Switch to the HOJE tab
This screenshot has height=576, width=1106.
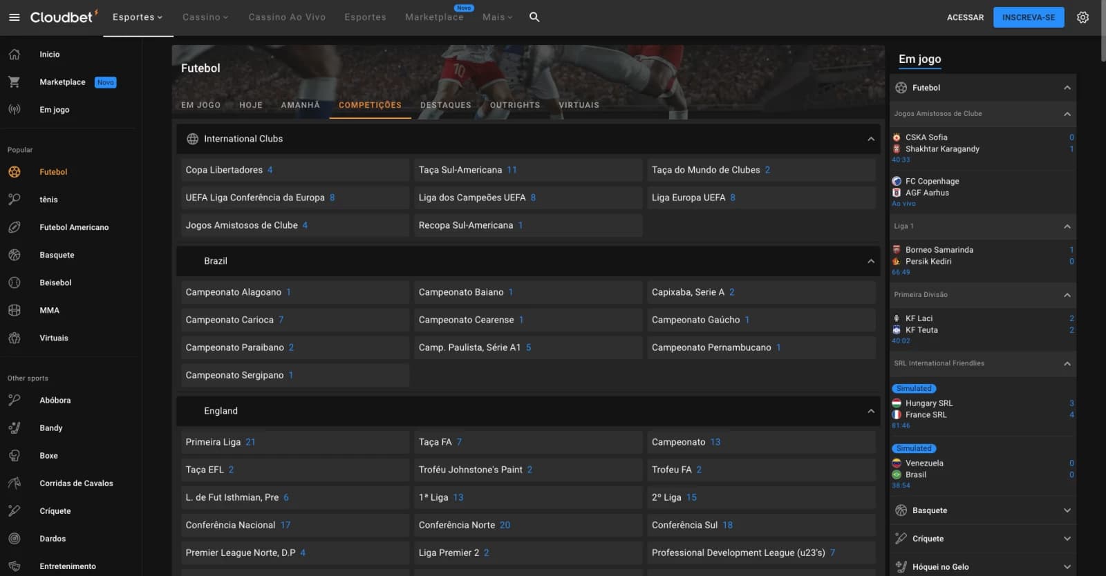click(x=251, y=105)
